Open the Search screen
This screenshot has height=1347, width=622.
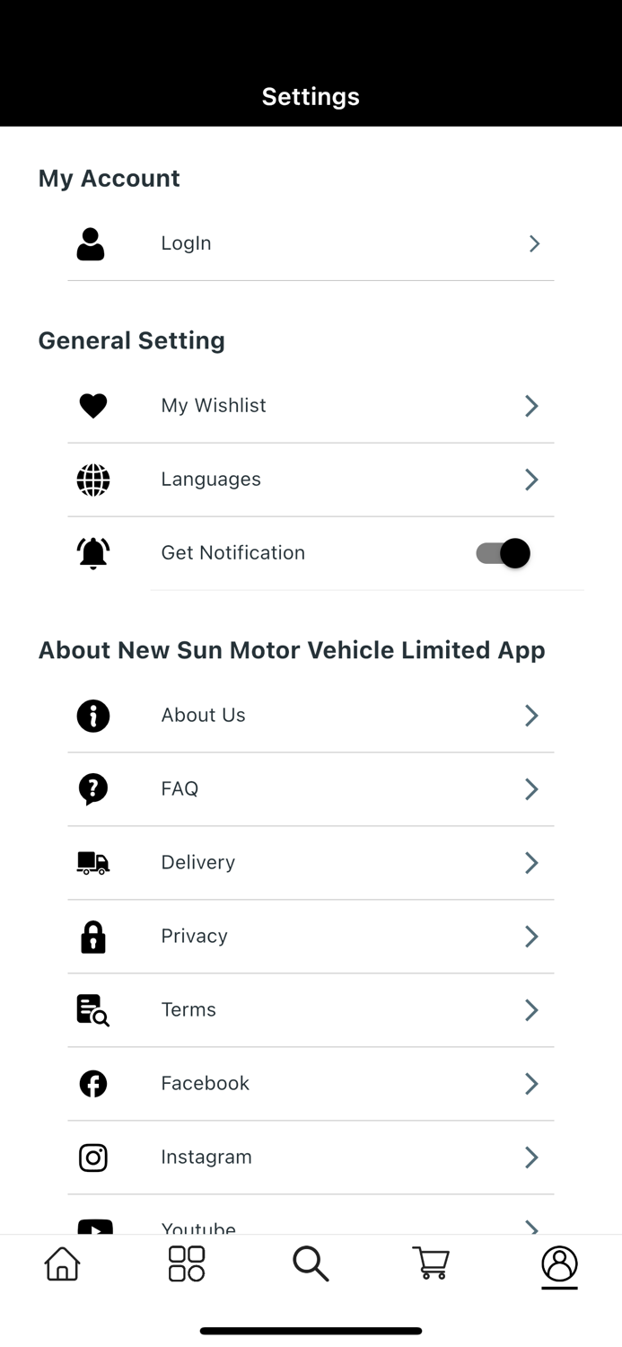311,1263
